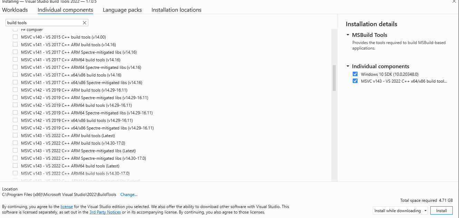Viewport: 459px width, 218px height.
Task: Switch to the Workloads tab
Action: (x=15, y=10)
